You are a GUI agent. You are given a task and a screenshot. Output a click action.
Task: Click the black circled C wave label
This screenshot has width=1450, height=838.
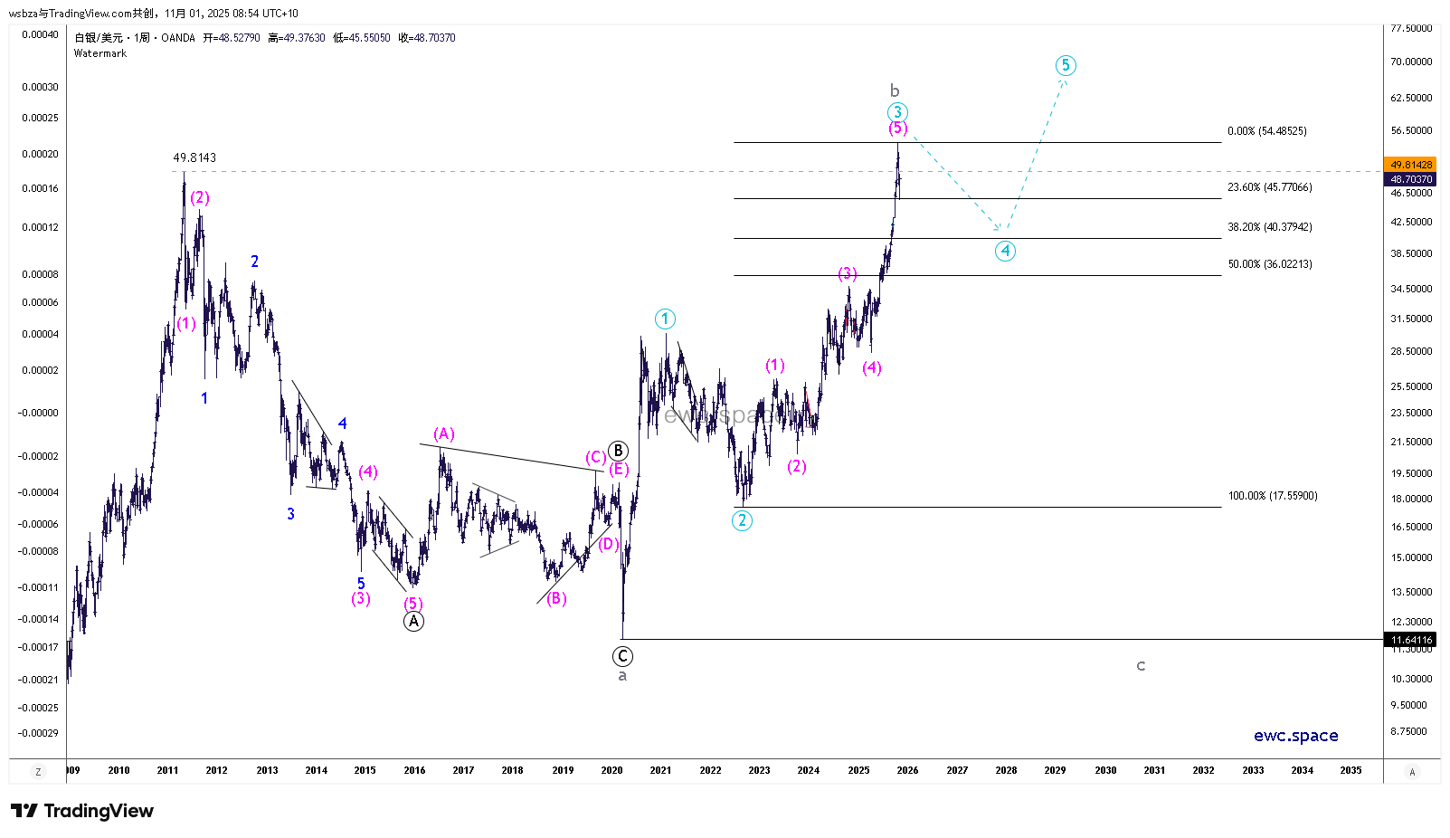pyautogui.click(x=622, y=656)
